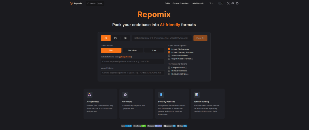
Task: Click the Token Counting card title
Action: (x=201, y=102)
